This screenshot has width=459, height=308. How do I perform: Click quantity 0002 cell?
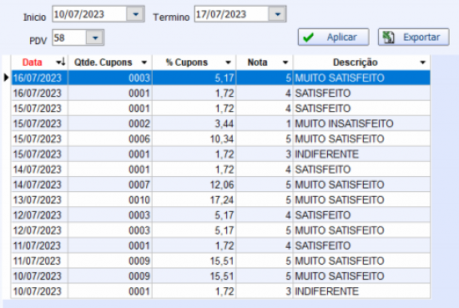tap(110, 124)
